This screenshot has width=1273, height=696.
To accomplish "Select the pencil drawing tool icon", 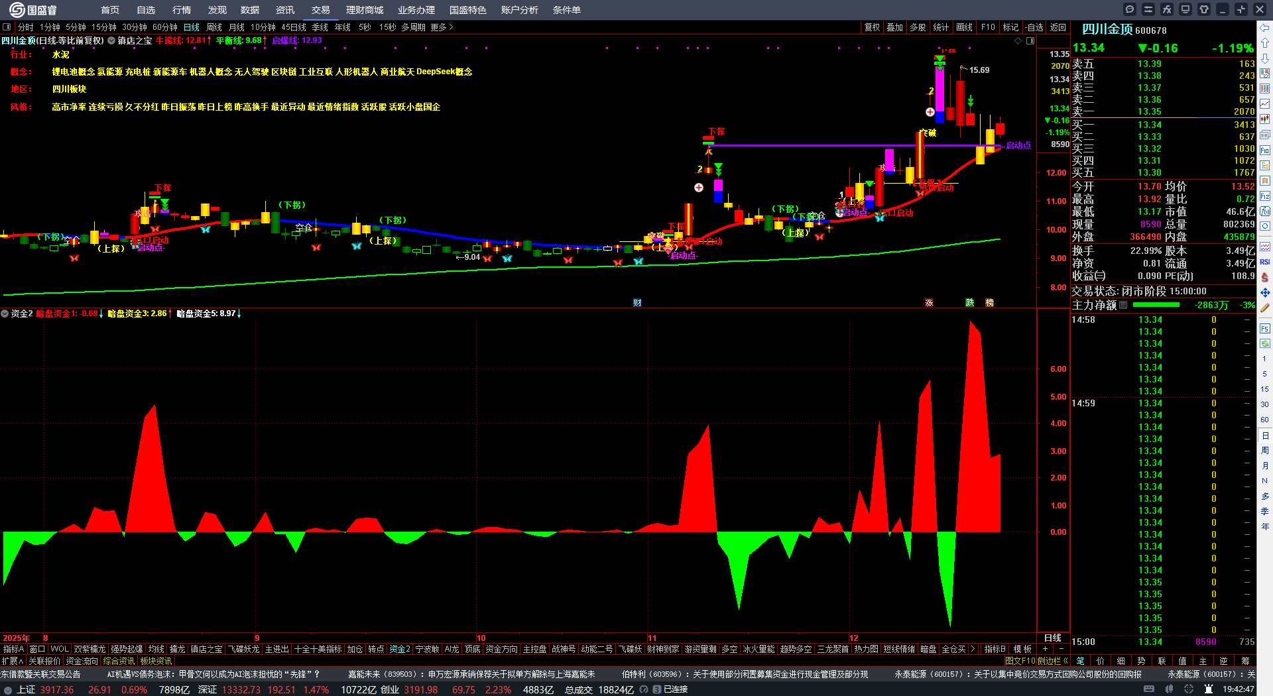I will 1265,308.
